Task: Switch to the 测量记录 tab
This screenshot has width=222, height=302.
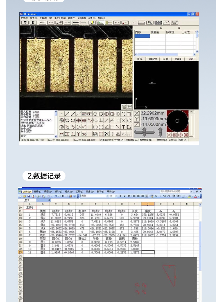Action: click(153, 59)
